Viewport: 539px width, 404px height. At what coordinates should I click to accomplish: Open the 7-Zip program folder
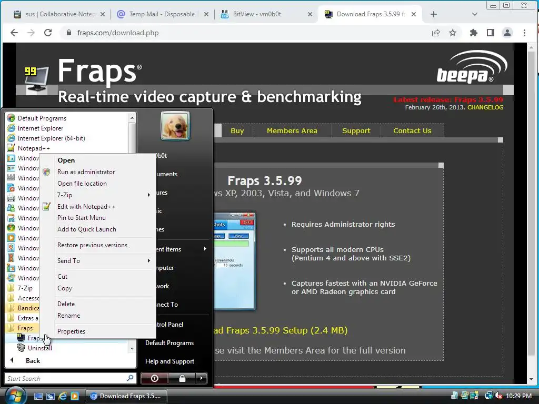[x=23, y=288]
